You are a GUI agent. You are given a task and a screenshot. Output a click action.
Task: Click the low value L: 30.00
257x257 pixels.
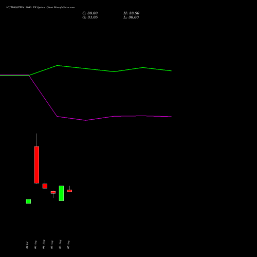(131, 17)
